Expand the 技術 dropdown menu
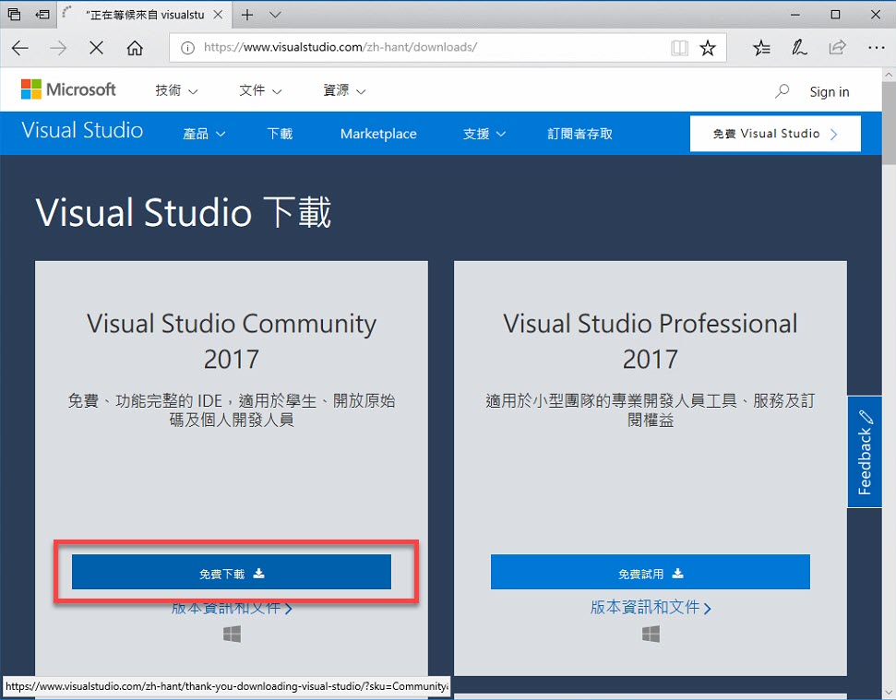896x700 pixels. click(176, 90)
